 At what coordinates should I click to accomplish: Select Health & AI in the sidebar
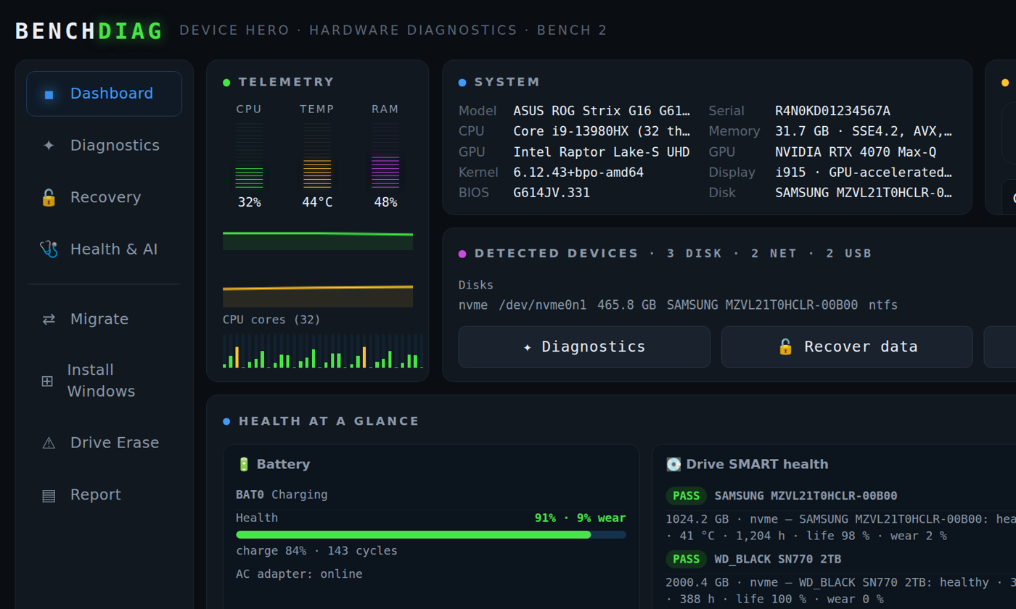105,249
